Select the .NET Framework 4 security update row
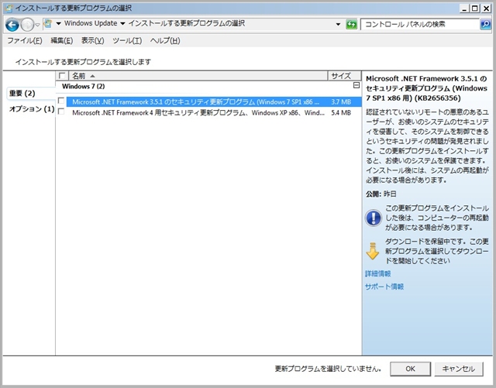Image resolution: width=496 pixels, height=388 pixels. click(214, 112)
